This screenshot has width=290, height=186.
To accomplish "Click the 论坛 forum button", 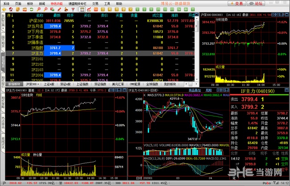I will (x=256, y=4).
